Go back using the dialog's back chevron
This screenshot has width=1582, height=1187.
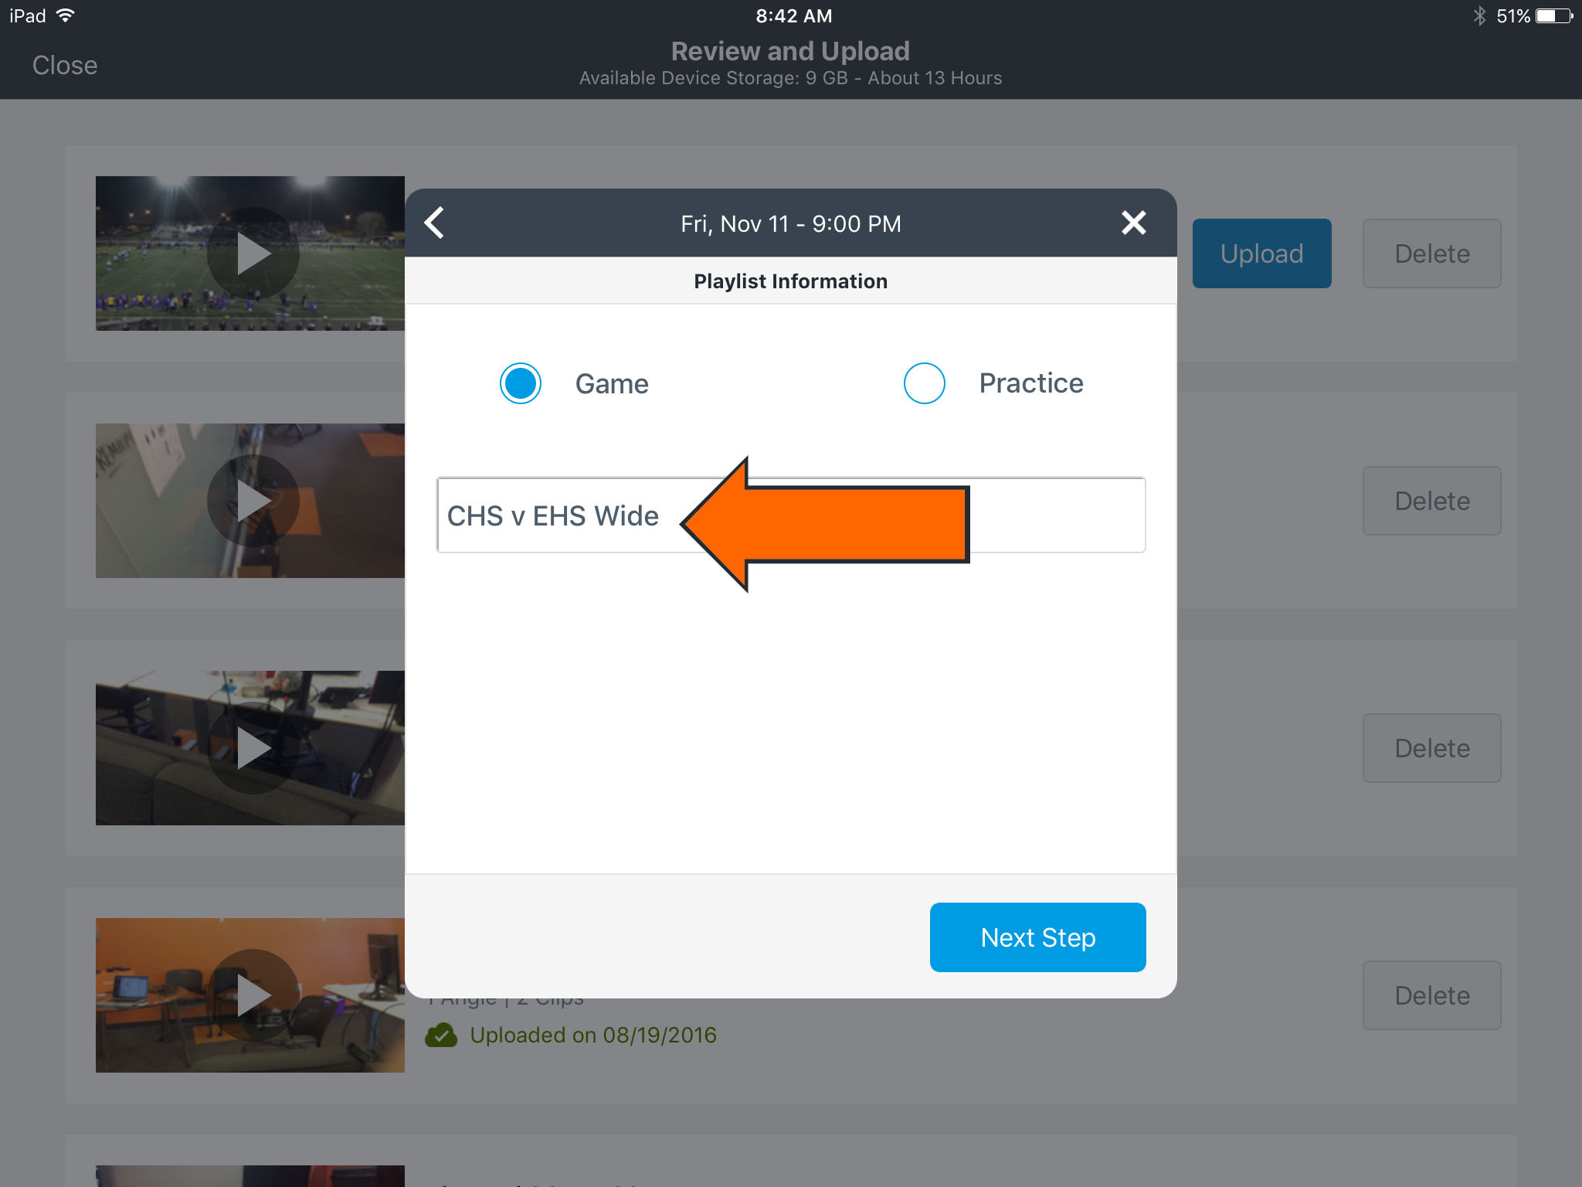point(435,223)
